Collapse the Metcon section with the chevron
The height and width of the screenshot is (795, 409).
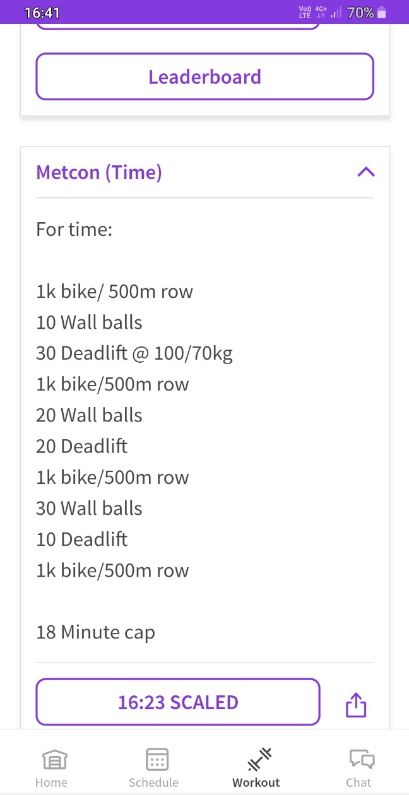coord(365,172)
